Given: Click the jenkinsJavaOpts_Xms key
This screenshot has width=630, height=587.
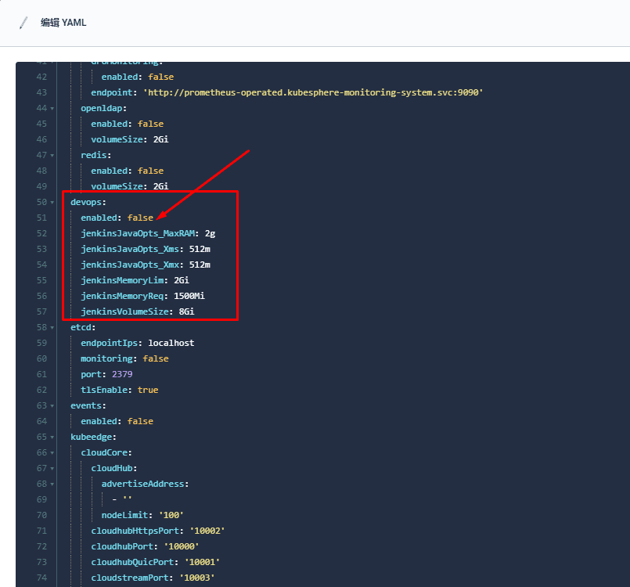Looking at the screenshot, I should point(130,249).
